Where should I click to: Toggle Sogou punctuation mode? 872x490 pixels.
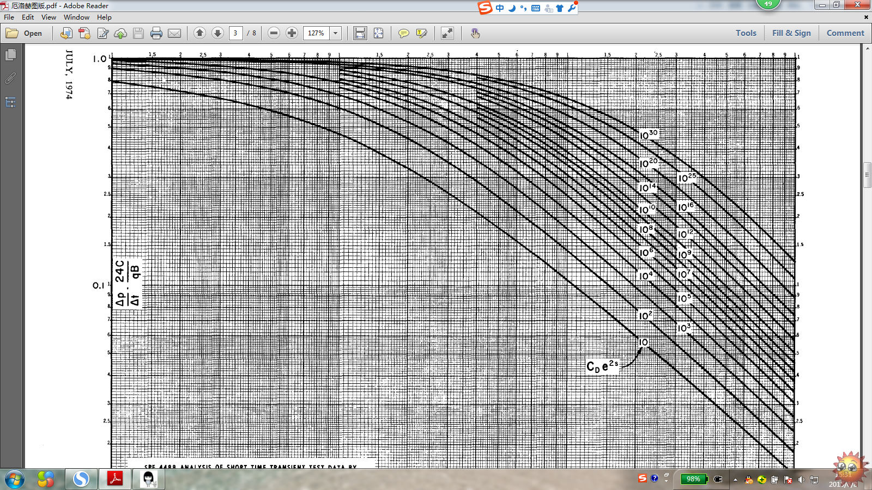pyautogui.click(x=524, y=8)
